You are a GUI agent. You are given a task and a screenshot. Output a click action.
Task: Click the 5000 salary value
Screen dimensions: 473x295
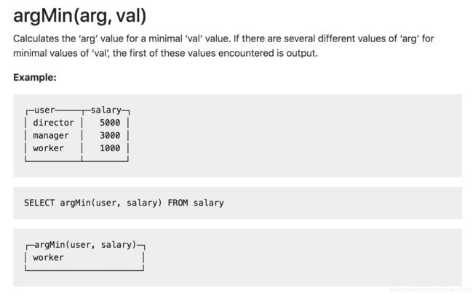(x=110, y=123)
